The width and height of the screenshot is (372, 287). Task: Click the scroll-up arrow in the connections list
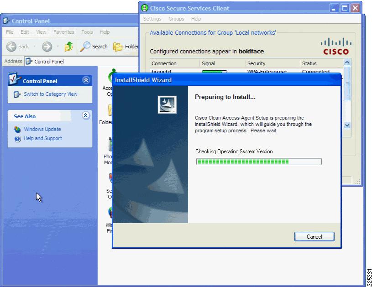(x=347, y=63)
